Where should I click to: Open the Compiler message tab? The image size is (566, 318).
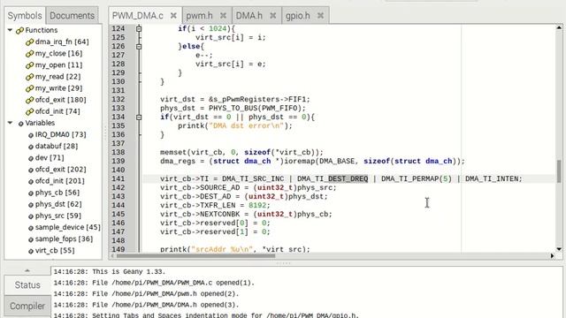pos(27,306)
